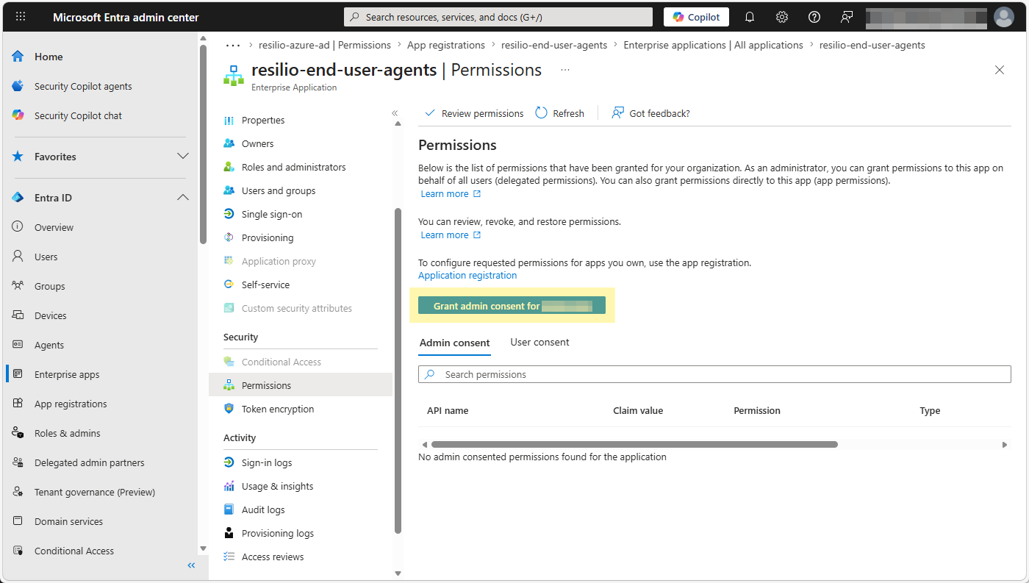Open the first Learn more link
The image size is (1029, 583).
(451, 194)
